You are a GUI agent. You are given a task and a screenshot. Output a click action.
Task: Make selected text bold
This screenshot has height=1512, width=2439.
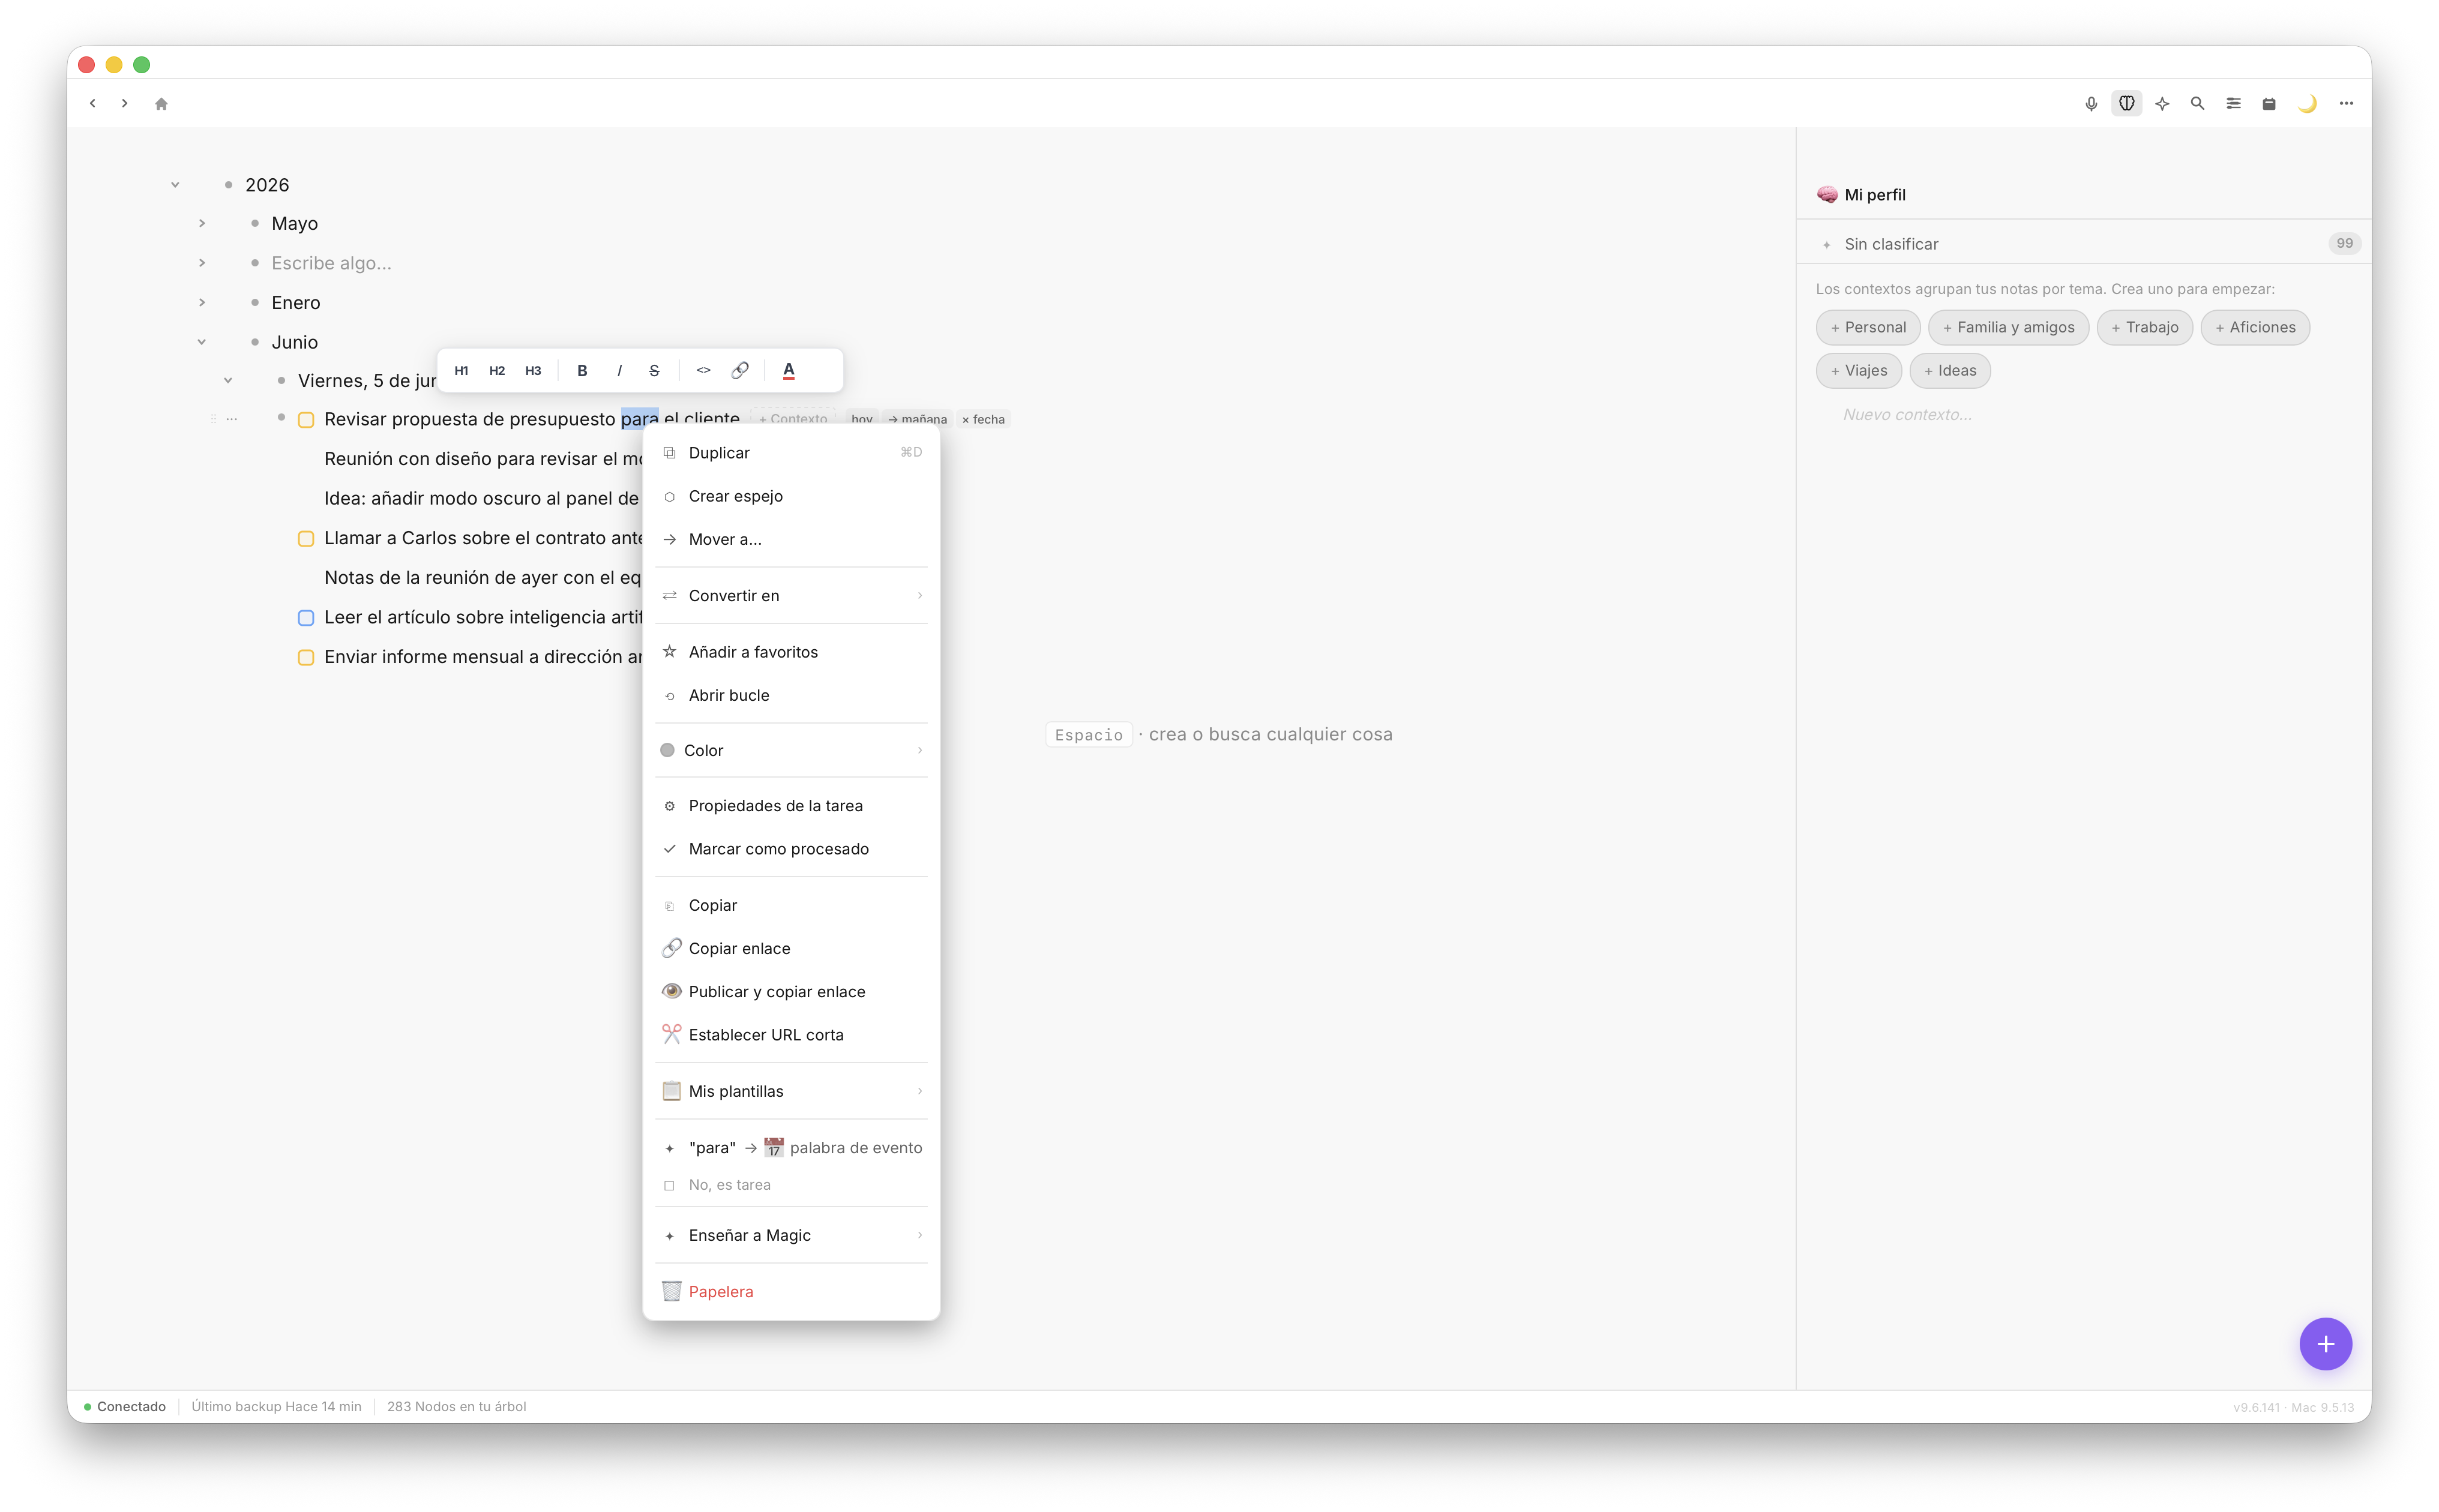(582, 371)
